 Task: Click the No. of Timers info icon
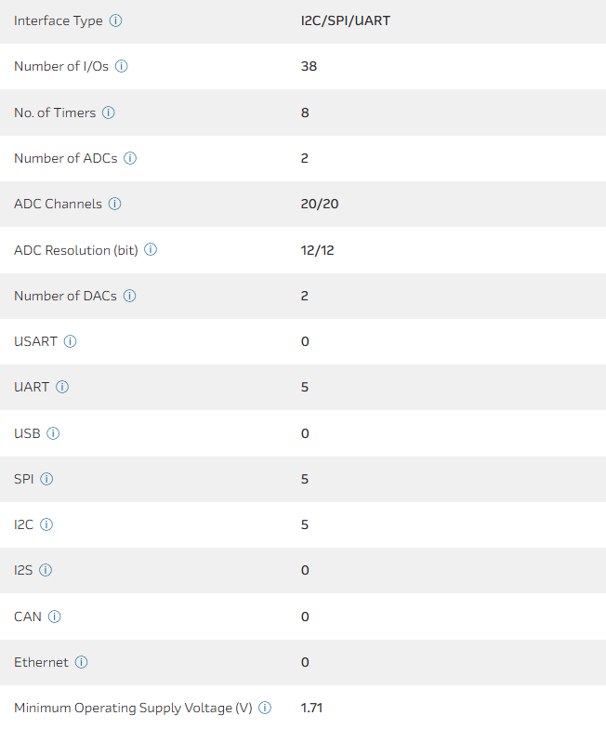click(x=108, y=113)
